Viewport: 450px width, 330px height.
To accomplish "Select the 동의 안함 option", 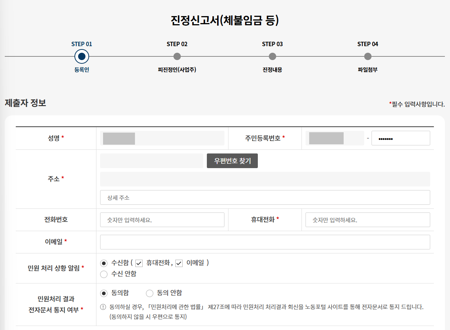I will pyautogui.click(x=149, y=293).
